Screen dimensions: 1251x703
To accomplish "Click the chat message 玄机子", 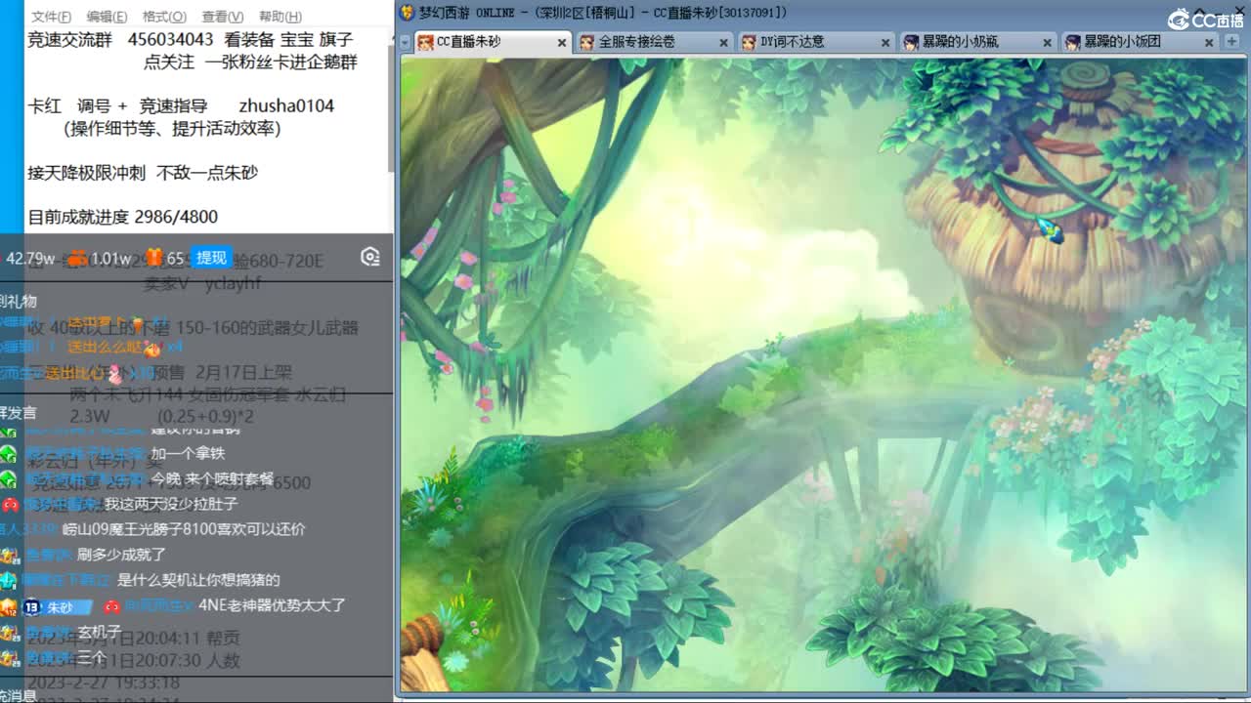I will pos(100,632).
